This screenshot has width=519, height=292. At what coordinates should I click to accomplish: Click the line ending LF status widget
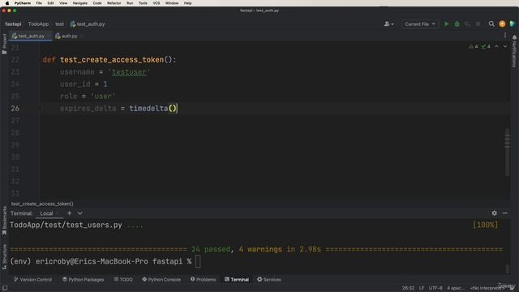pos(422,288)
